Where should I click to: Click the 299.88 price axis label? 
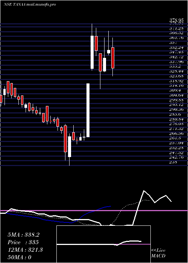(x=176, y=100)
